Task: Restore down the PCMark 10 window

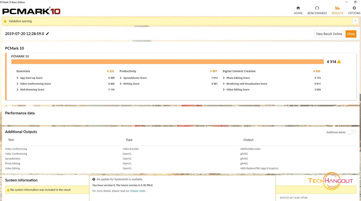Action: 355,2
